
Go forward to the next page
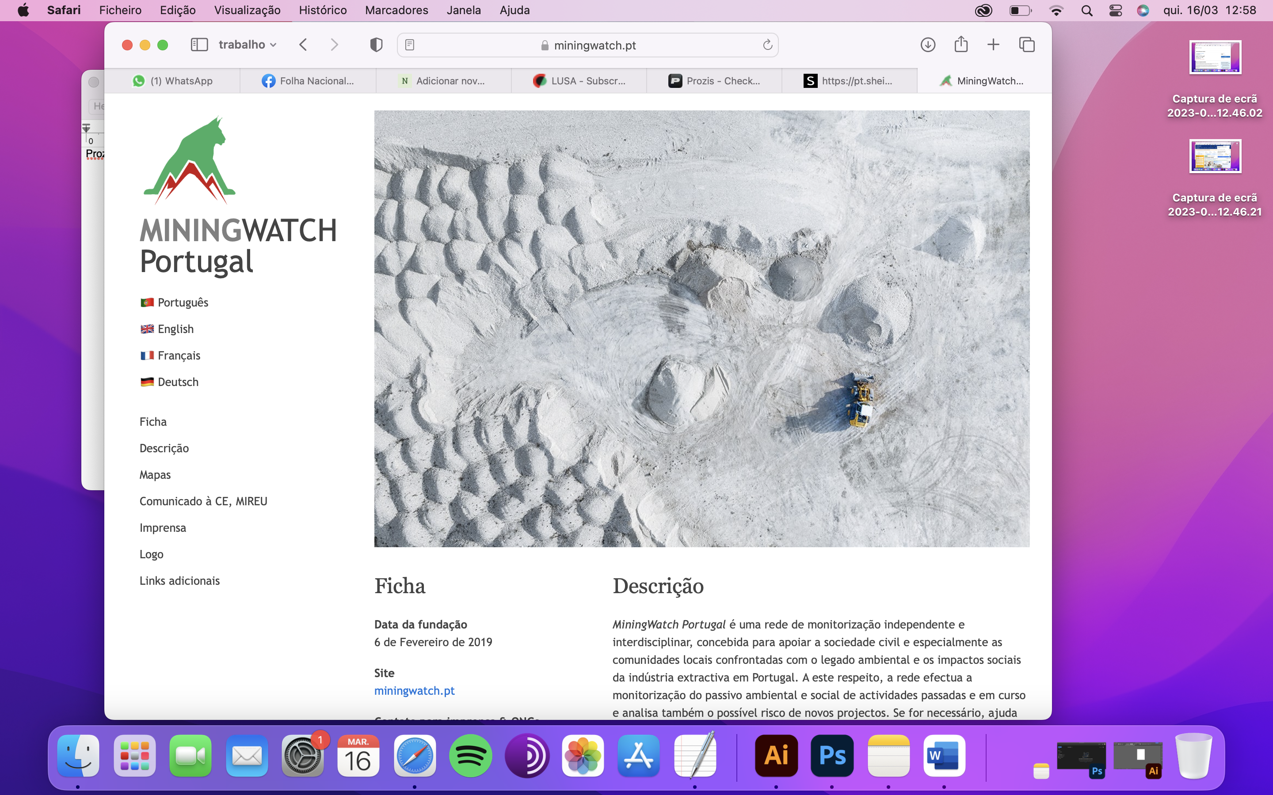(334, 45)
